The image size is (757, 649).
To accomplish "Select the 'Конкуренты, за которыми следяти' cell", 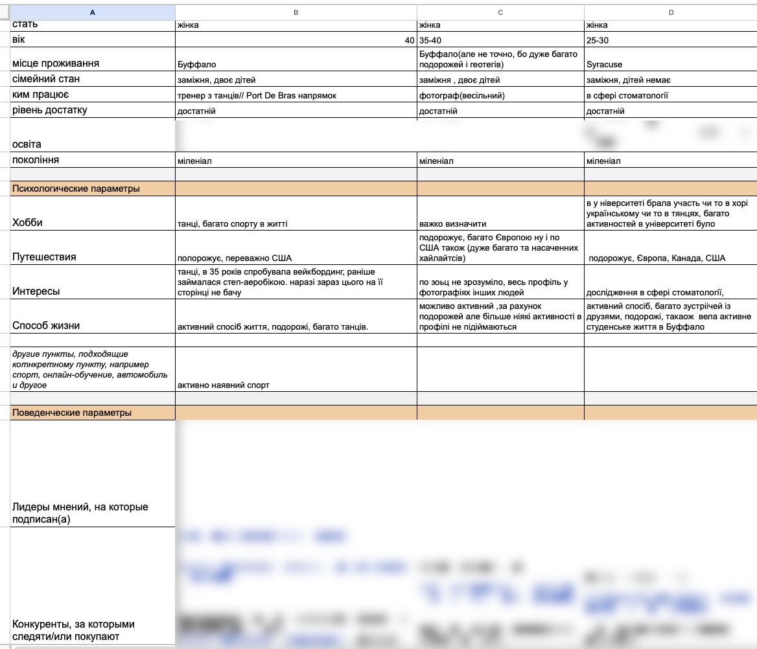I will [93, 586].
